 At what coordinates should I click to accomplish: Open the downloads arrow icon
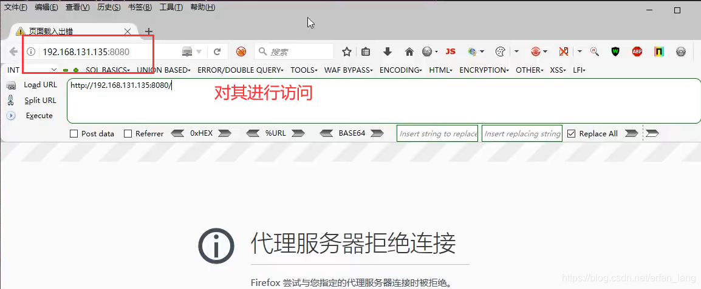[x=388, y=51]
